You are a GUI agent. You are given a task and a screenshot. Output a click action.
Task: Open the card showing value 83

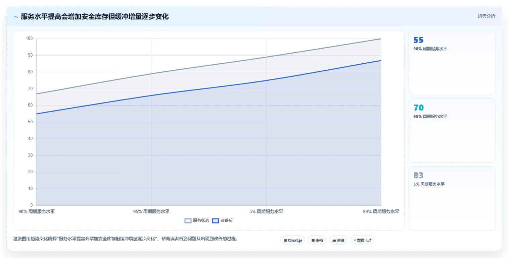coord(452,198)
